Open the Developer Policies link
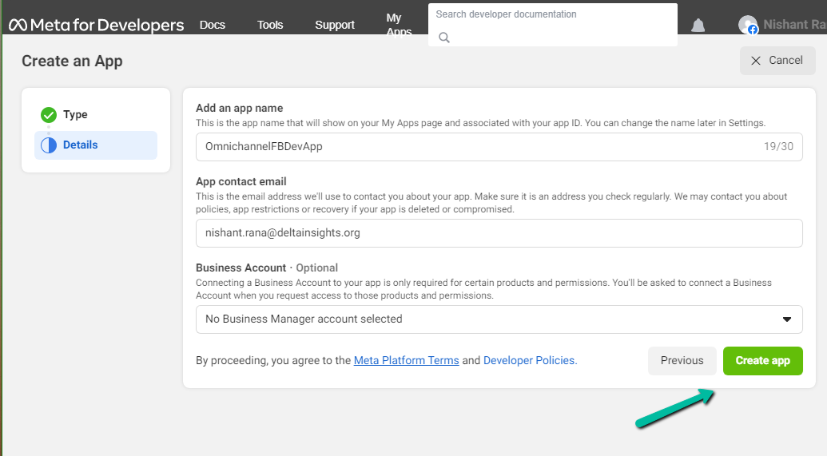 [529, 361]
